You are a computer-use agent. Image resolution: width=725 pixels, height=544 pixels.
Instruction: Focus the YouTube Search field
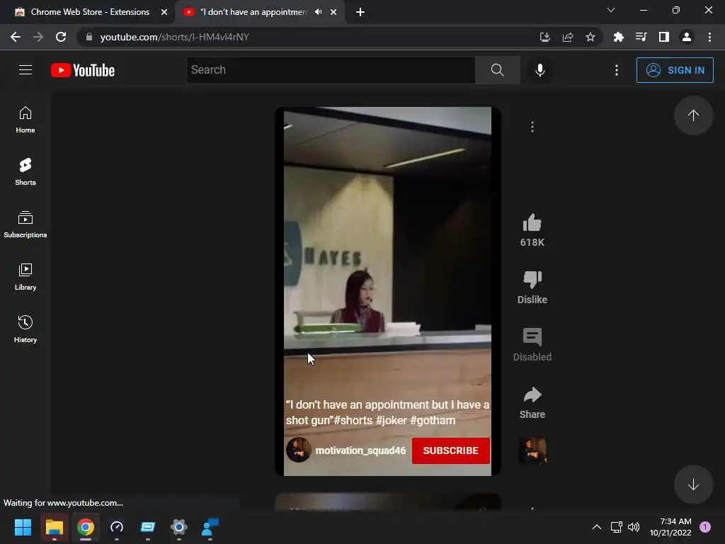331,70
